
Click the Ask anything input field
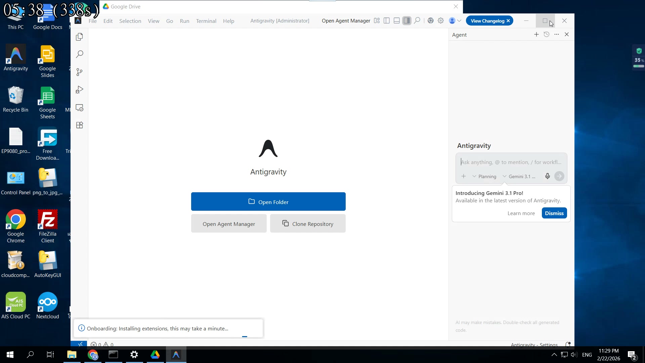point(511,162)
